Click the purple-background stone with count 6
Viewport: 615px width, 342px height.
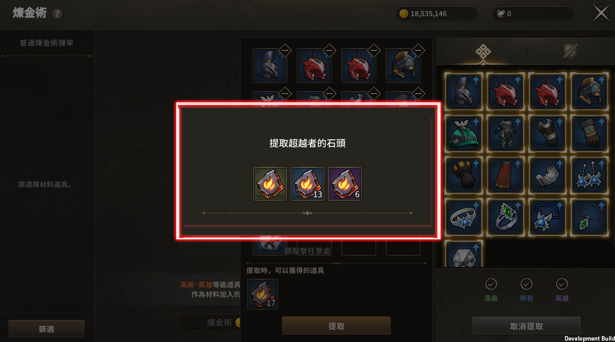click(345, 184)
